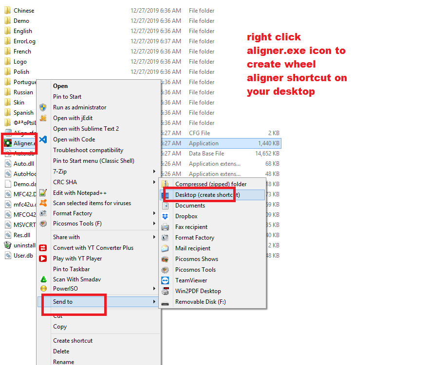This screenshot has width=429, height=365.
Task: Click the shield icon for Run as administrator
Action: (43, 107)
